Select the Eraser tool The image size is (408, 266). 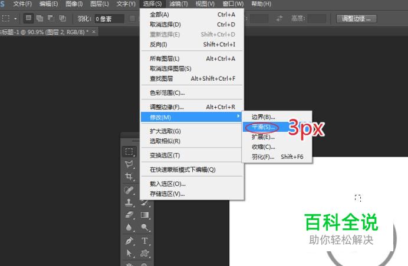tap(129, 215)
